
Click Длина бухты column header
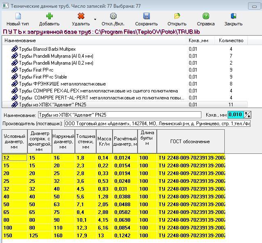(x=147, y=141)
